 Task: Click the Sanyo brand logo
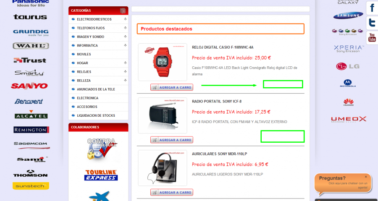tap(29, 86)
